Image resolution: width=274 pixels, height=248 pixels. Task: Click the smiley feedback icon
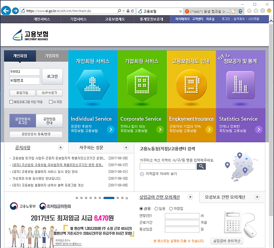(x=269, y=11)
